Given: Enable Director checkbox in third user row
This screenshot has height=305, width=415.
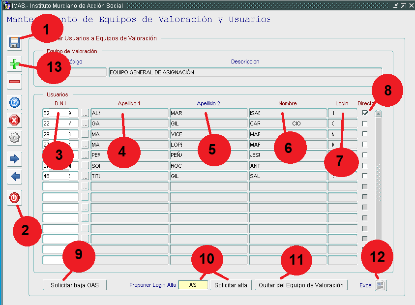Looking at the screenshot, I should (x=365, y=134).
